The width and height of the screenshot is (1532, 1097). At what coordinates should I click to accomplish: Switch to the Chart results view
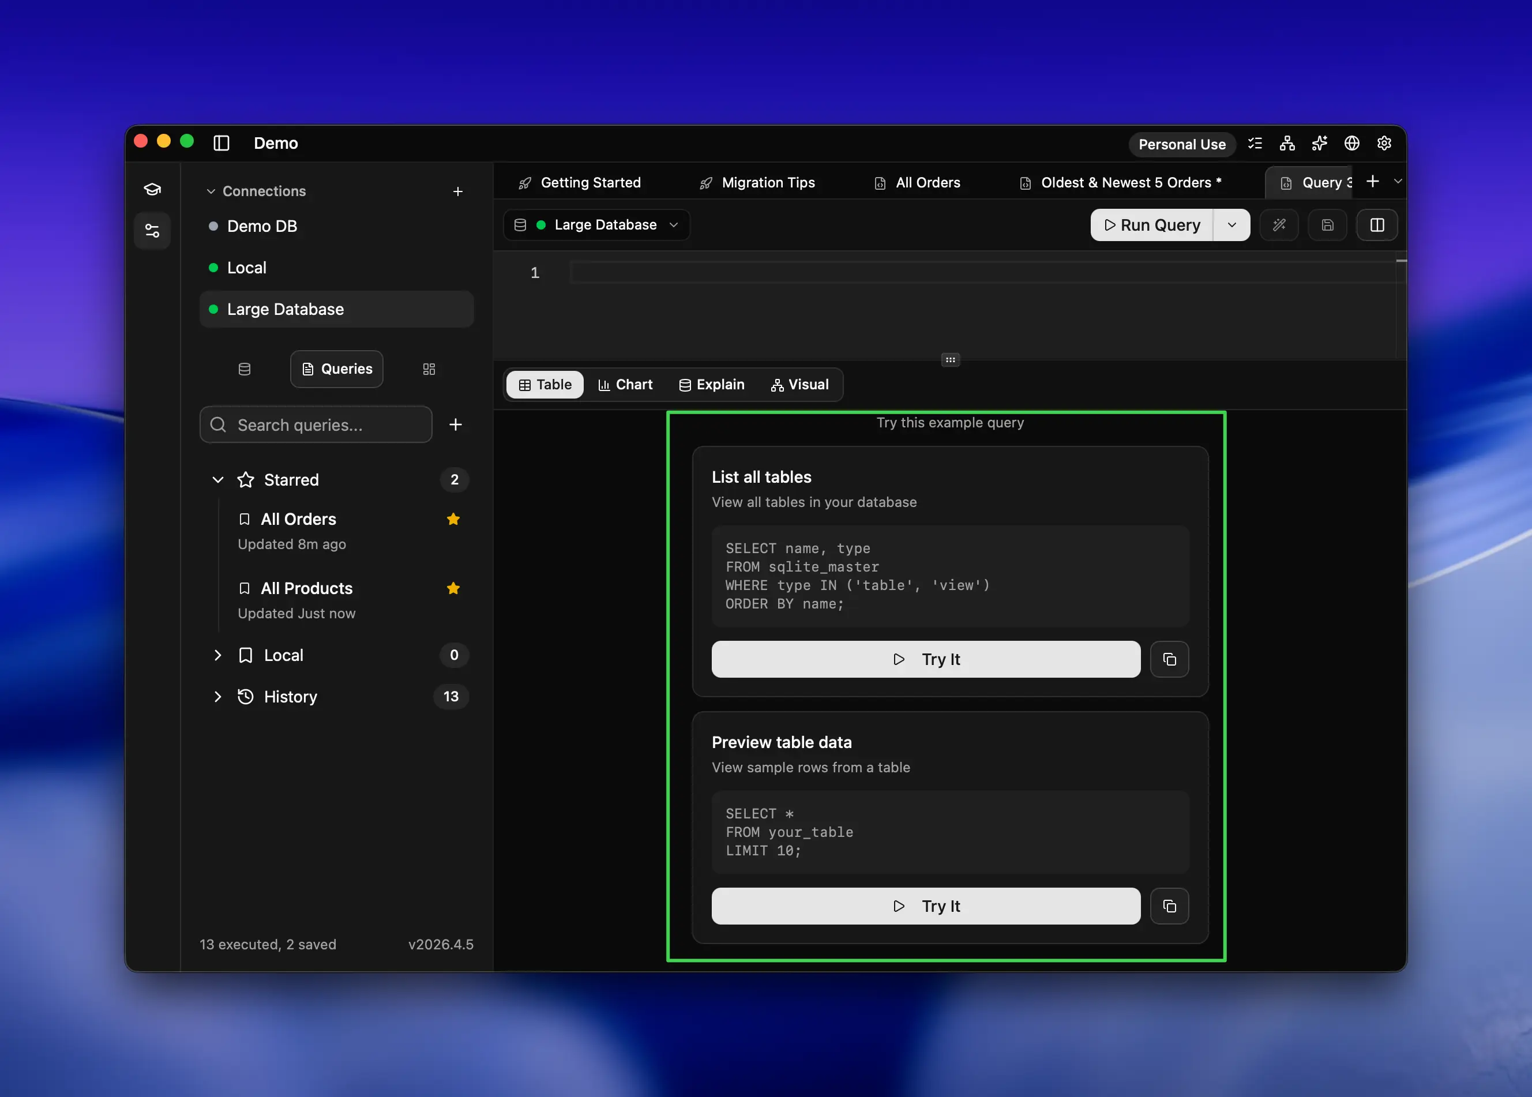(x=625, y=384)
